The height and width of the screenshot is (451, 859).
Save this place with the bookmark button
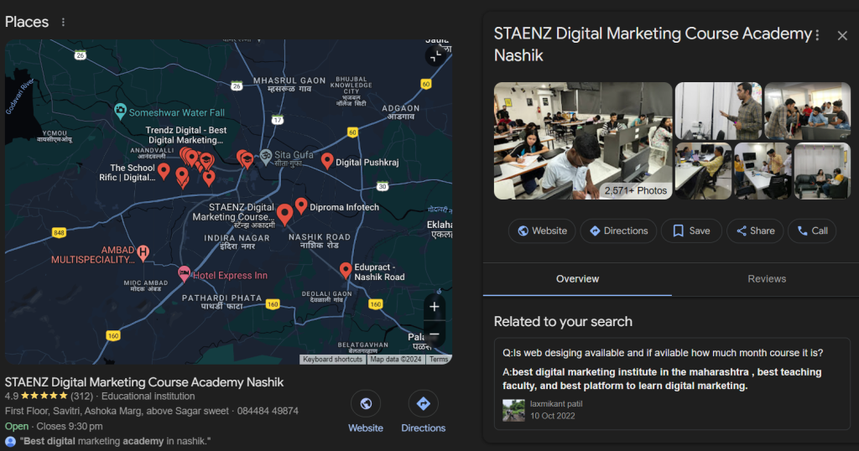pyautogui.click(x=691, y=231)
